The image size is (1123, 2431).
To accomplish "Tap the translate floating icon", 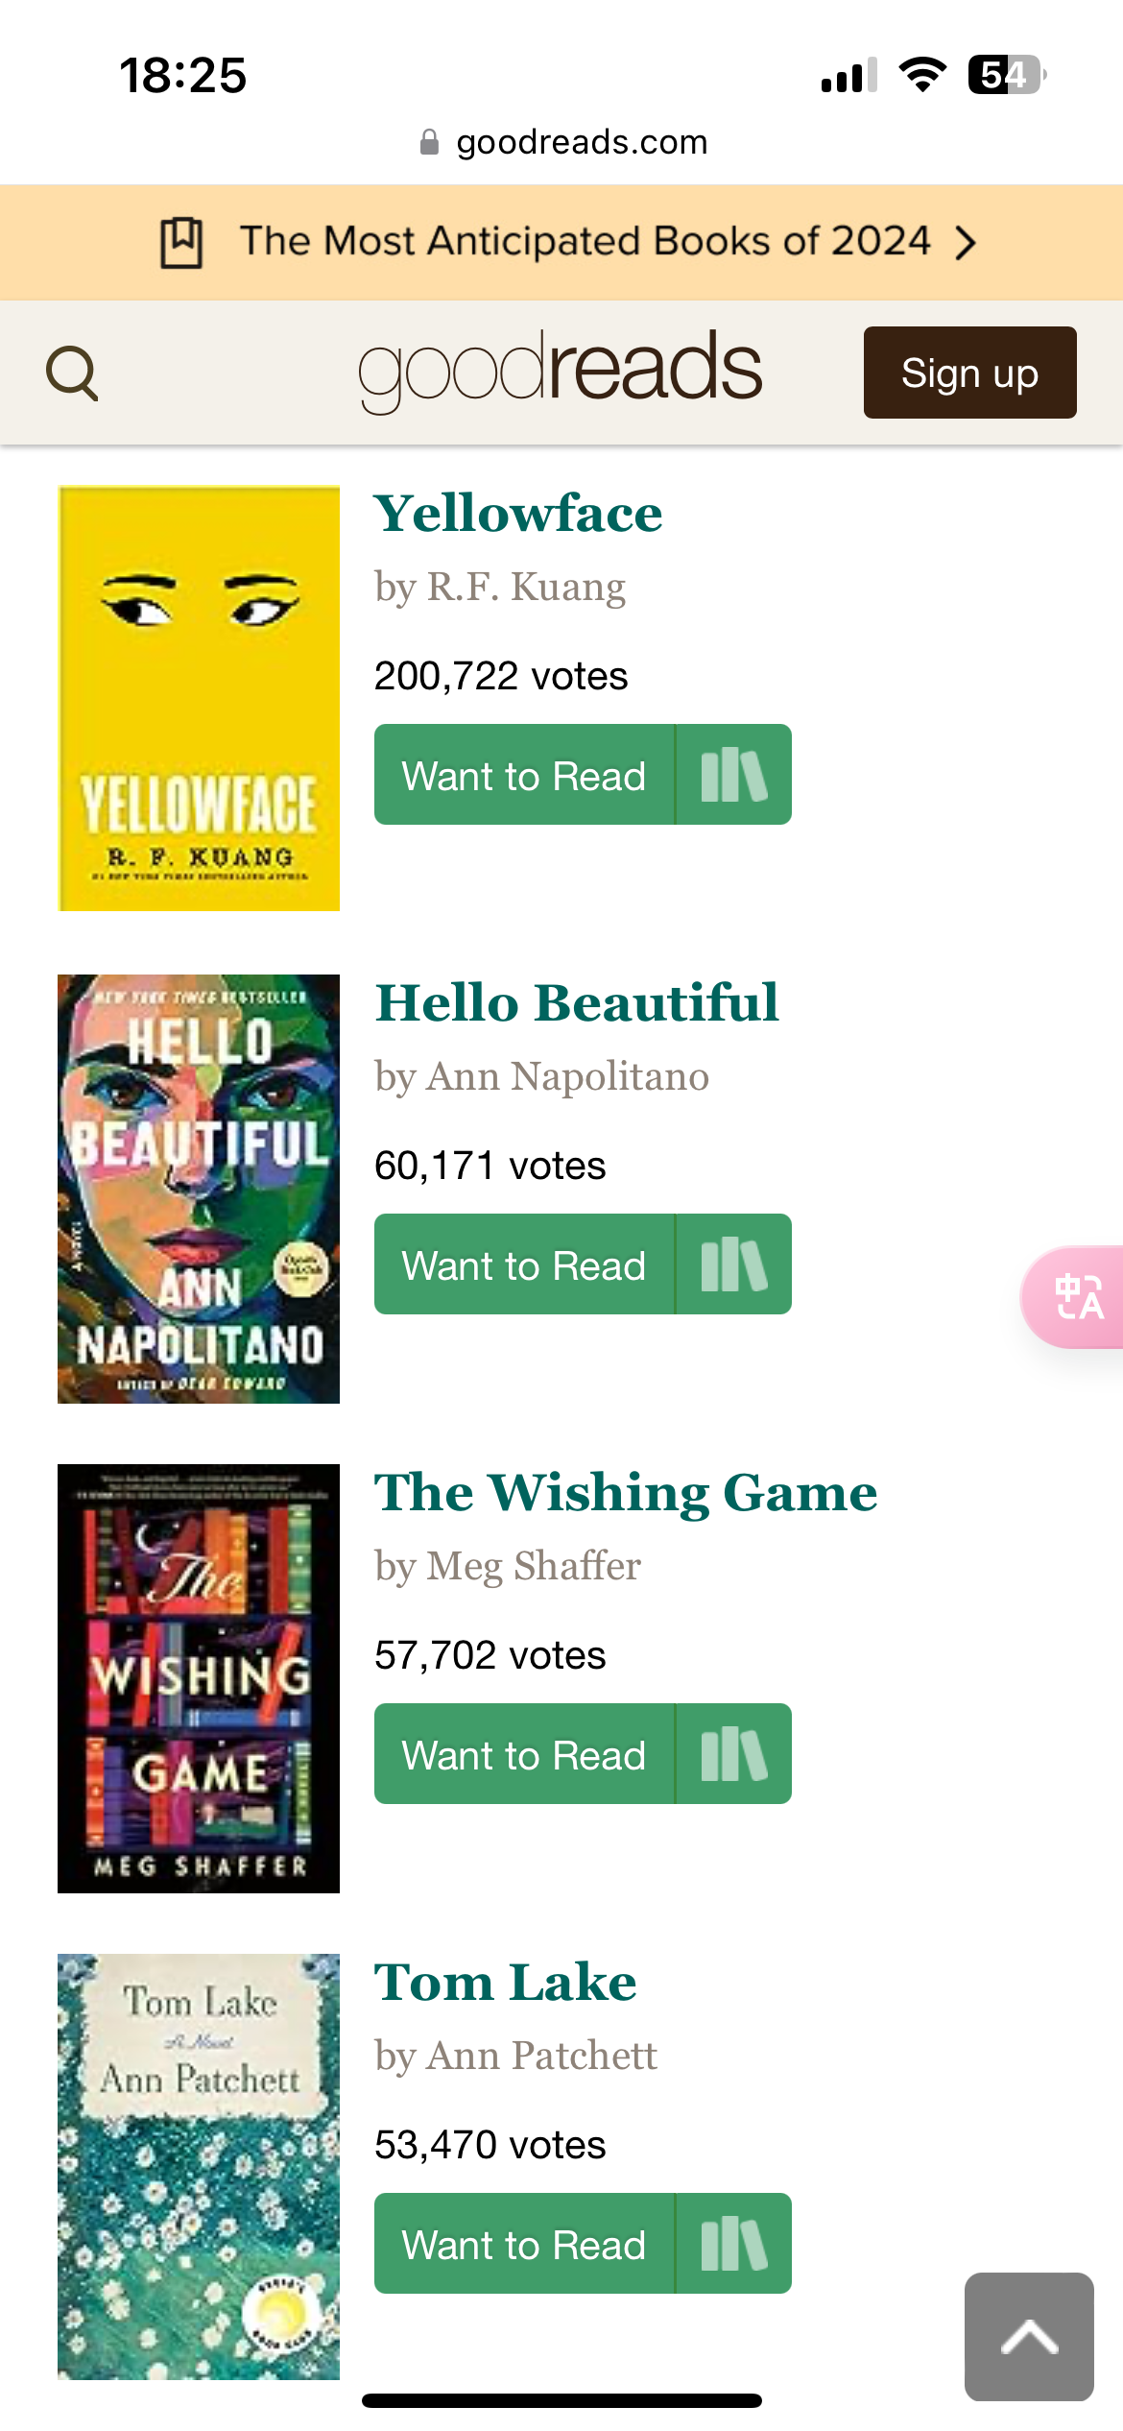I will [x=1078, y=1297].
